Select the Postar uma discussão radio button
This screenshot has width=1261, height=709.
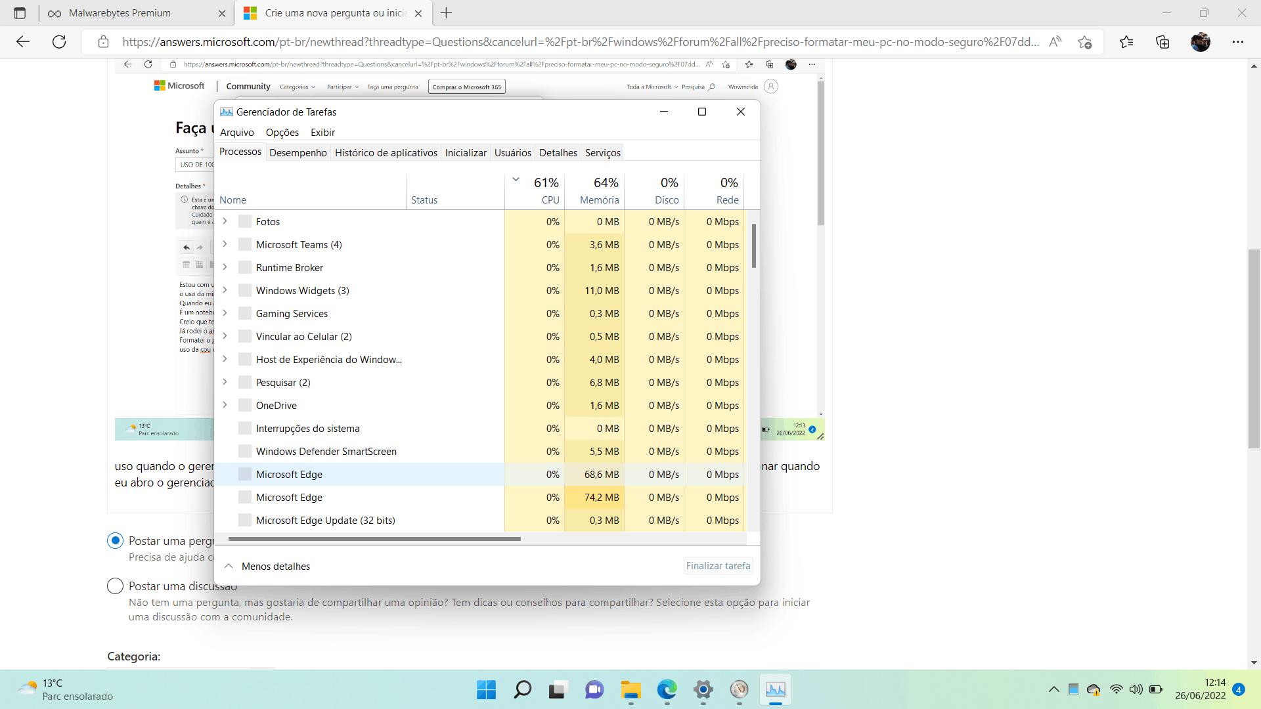115,586
